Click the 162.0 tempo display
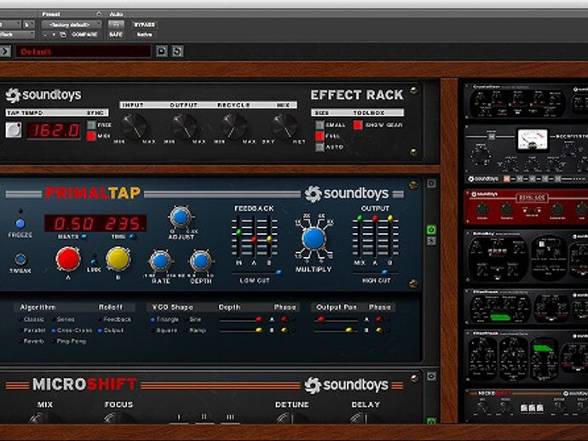This screenshot has height=441, width=588. coord(54,130)
